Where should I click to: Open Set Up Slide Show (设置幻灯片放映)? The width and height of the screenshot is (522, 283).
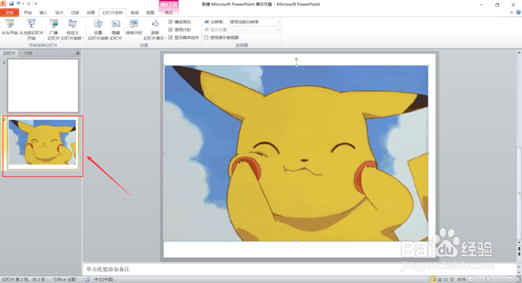(98, 29)
